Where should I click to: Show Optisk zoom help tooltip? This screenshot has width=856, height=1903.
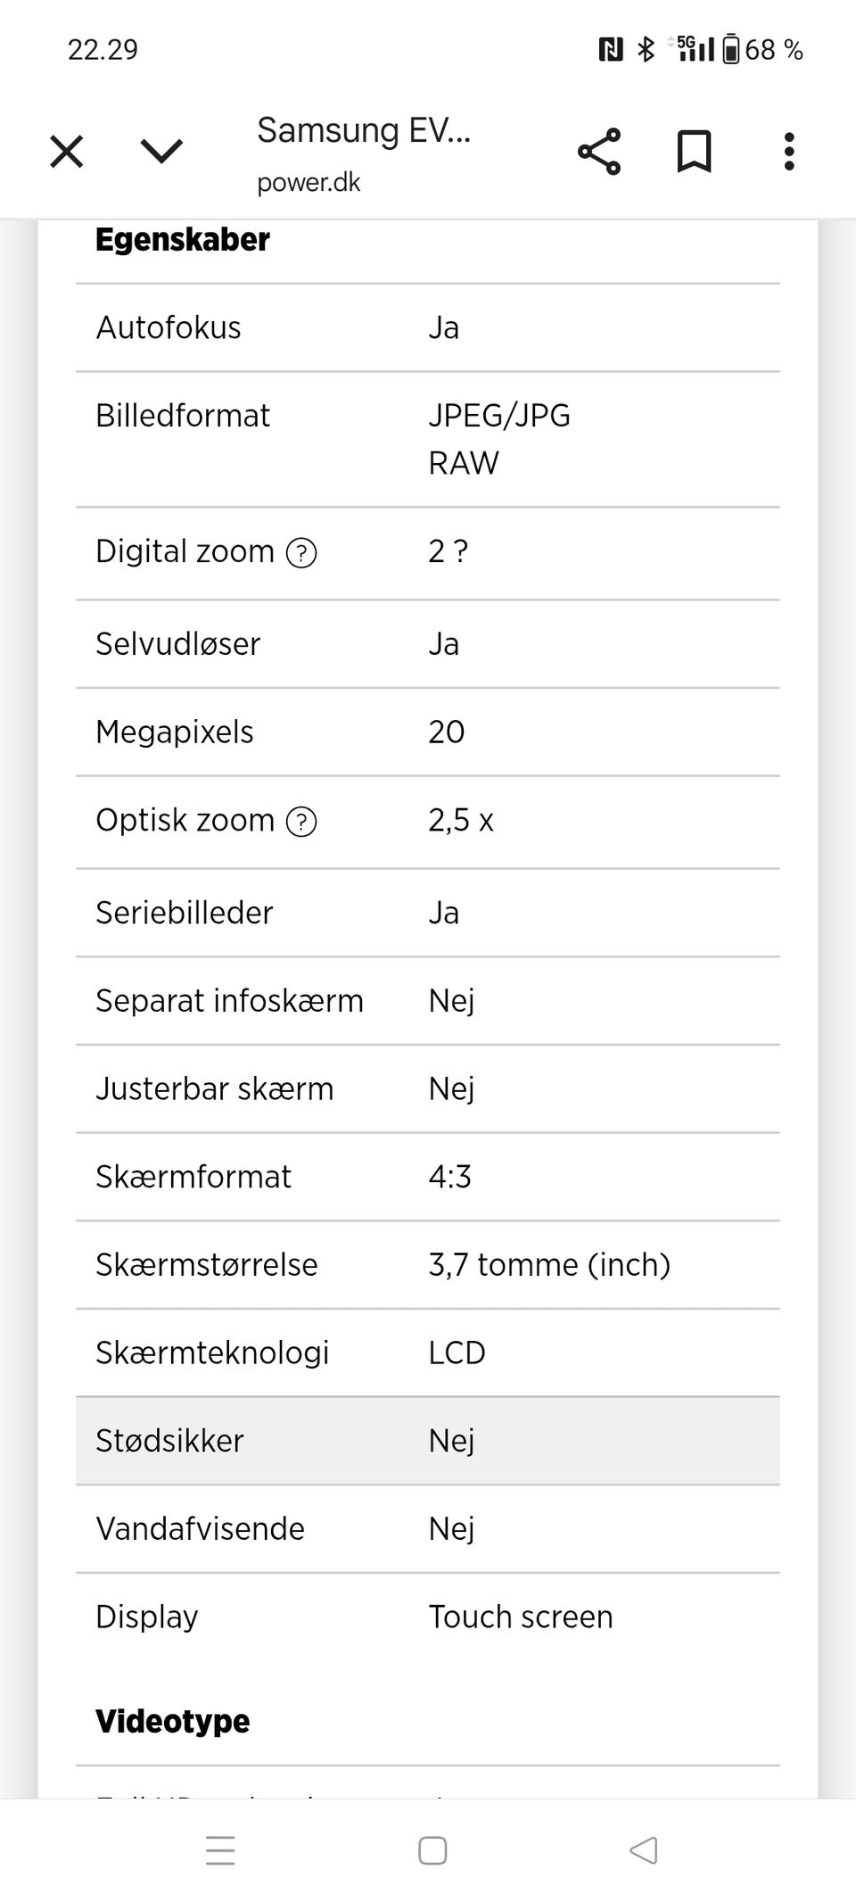(x=301, y=822)
